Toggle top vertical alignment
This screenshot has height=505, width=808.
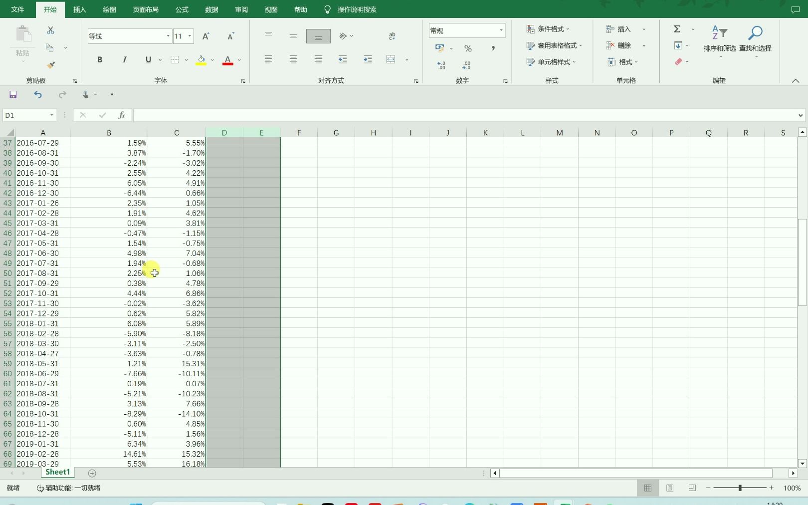268,36
